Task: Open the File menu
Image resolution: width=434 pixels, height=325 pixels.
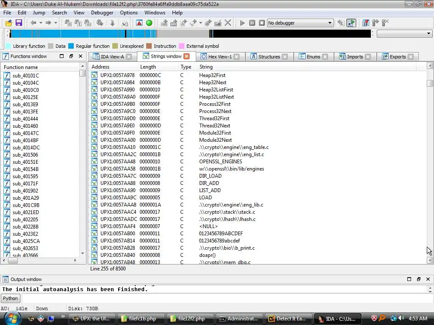Action: (x=7, y=13)
